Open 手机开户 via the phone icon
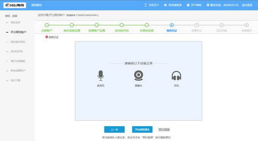Image resolution: width=258 pixels, height=141 pixels. pos(146,5)
